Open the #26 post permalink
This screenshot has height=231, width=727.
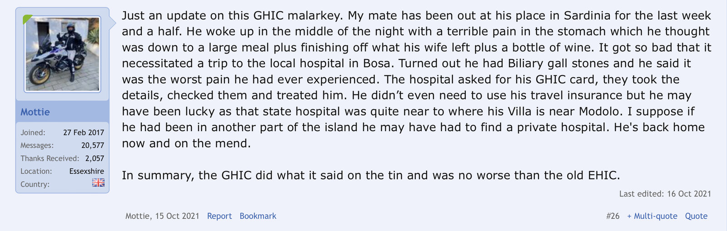pos(612,216)
